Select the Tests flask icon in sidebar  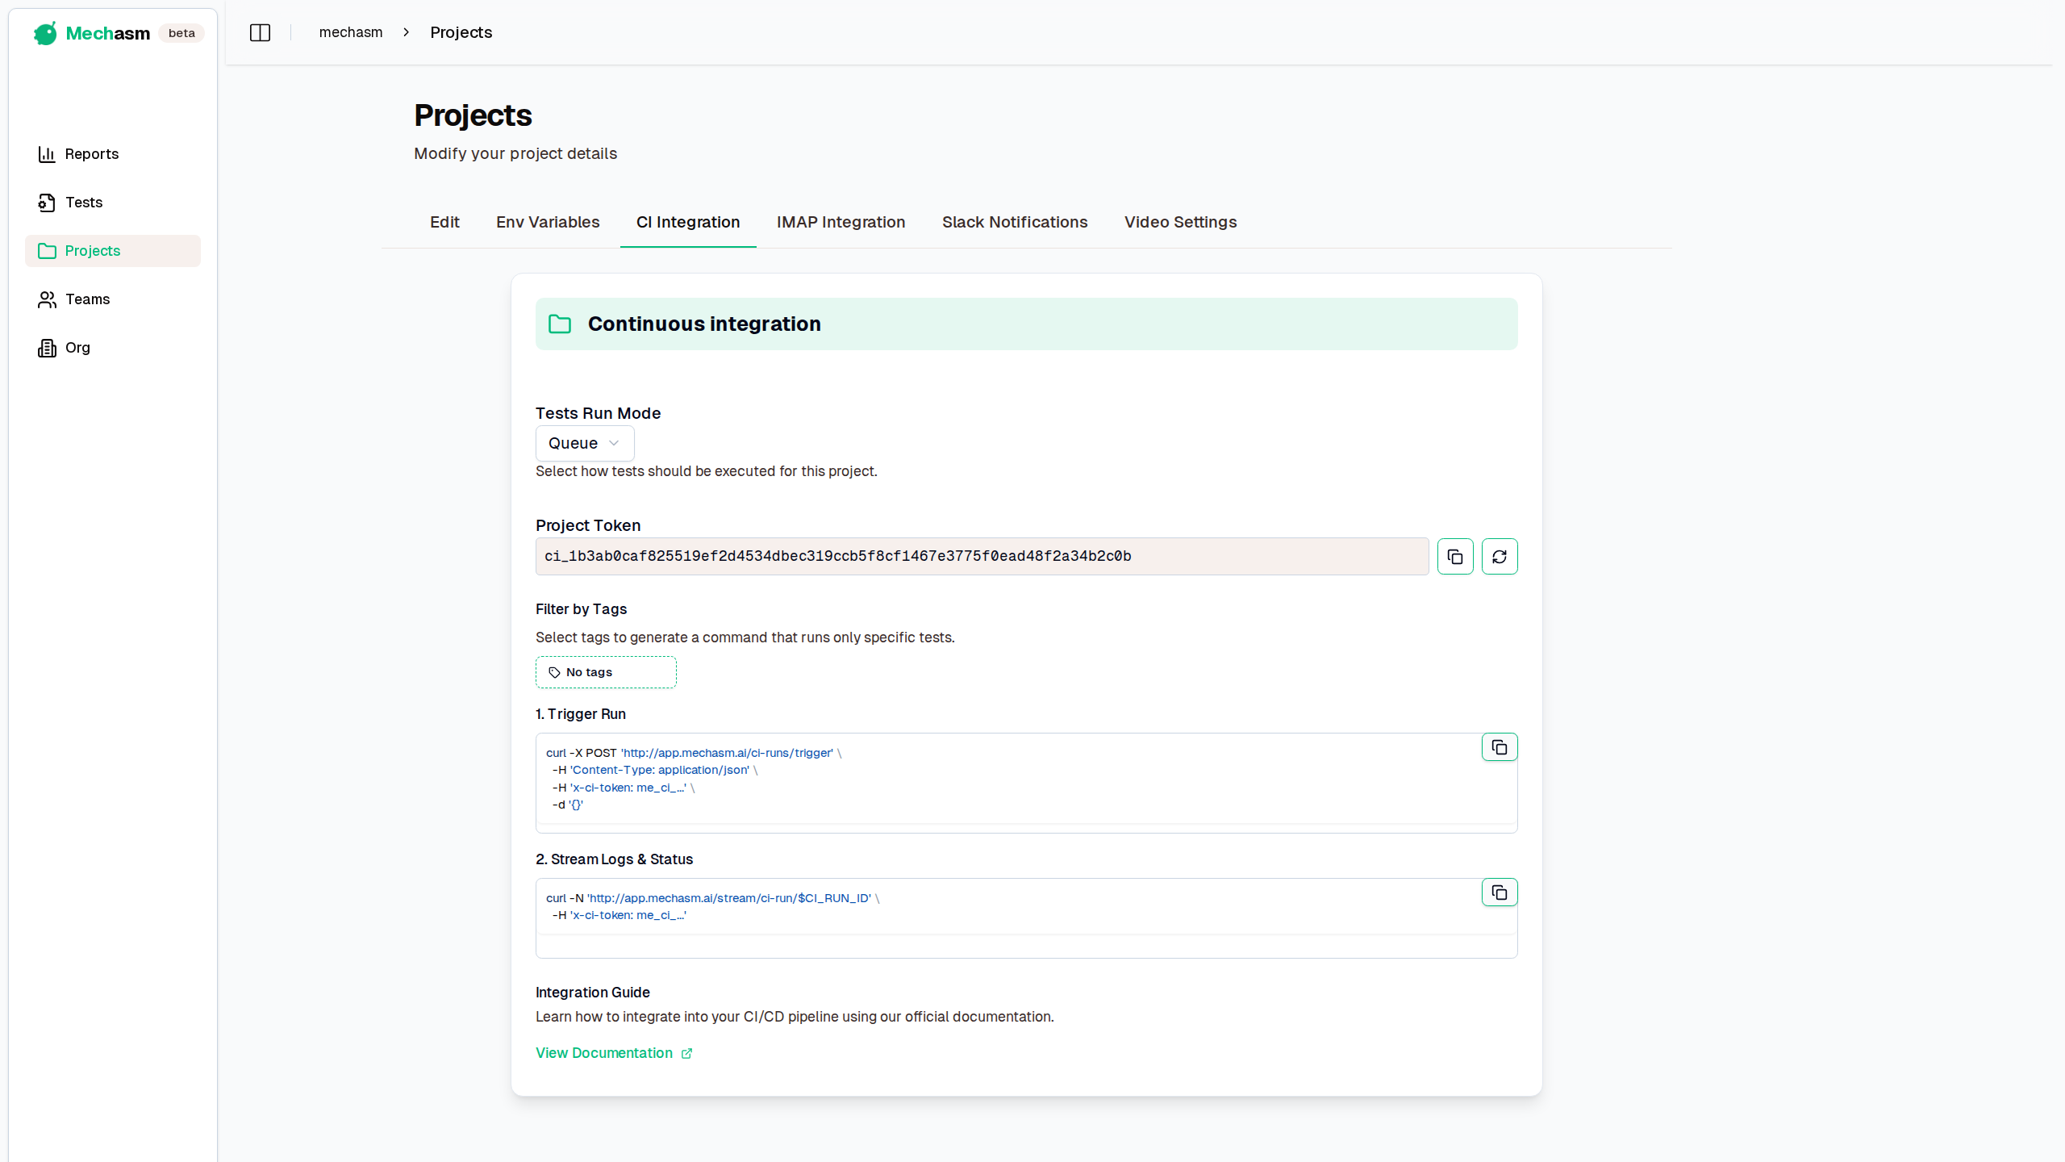47,203
